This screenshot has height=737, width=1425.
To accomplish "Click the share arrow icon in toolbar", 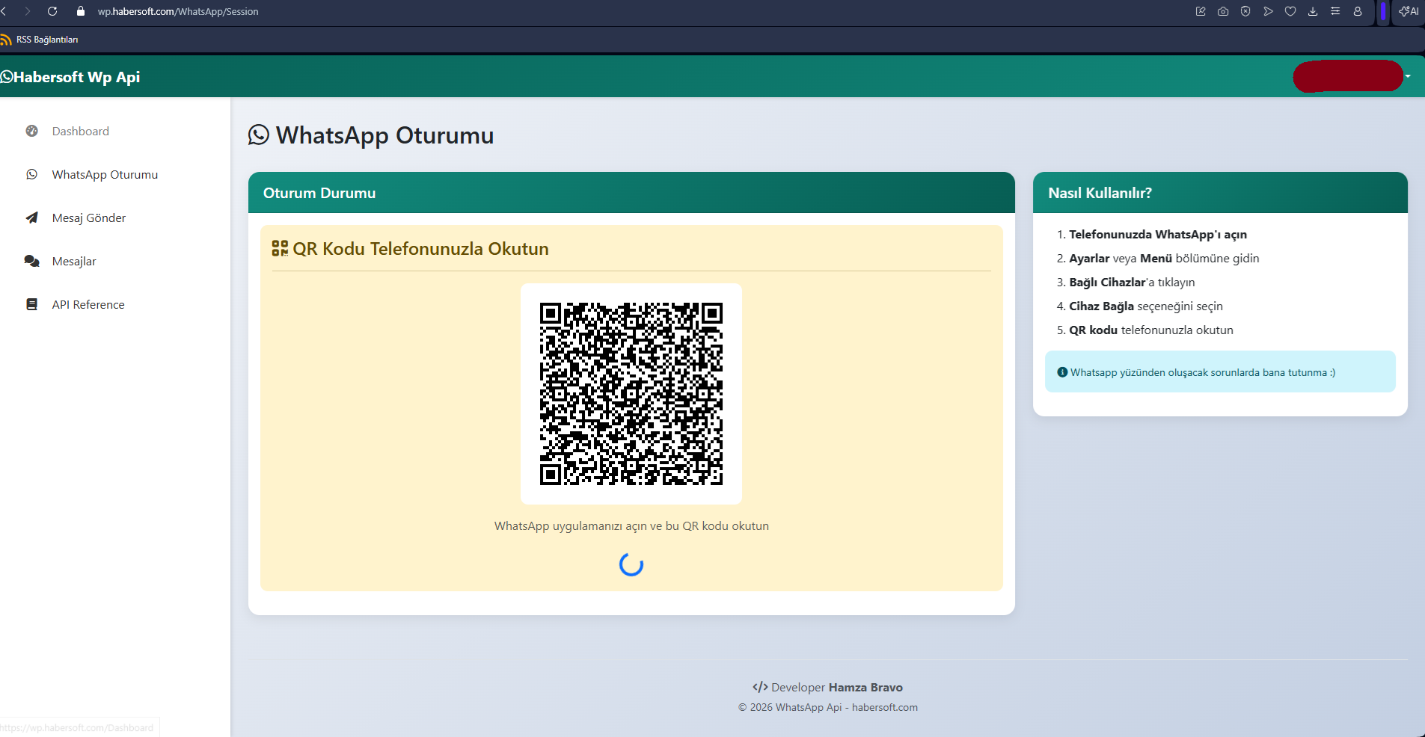I will pyautogui.click(x=1267, y=11).
